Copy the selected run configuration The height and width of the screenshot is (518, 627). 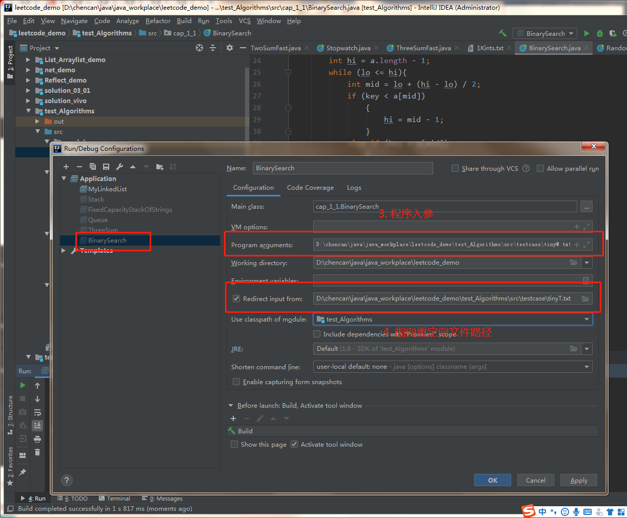coord(93,167)
